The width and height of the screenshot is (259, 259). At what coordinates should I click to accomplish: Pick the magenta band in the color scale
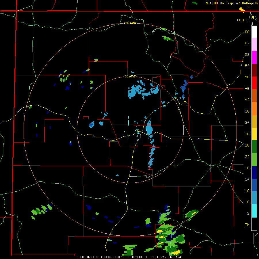tap(254, 57)
